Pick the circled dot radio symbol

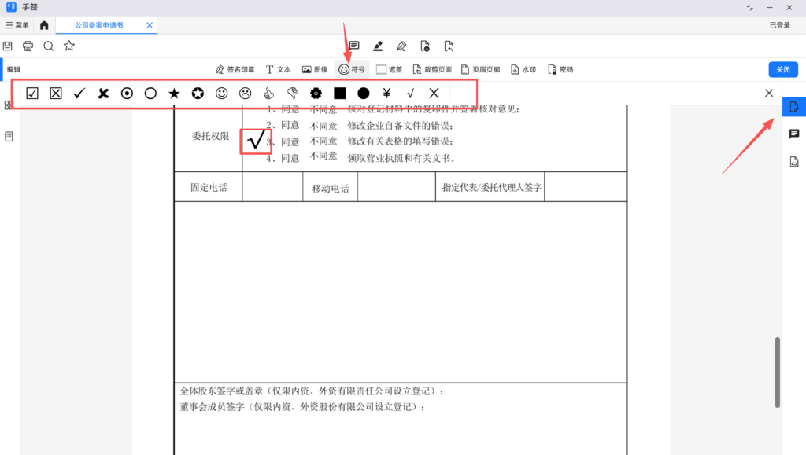click(x=127, y=93)
